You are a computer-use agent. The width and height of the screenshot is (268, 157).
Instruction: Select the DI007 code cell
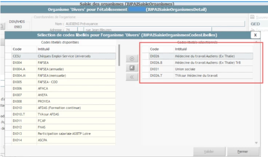(24, 95)
